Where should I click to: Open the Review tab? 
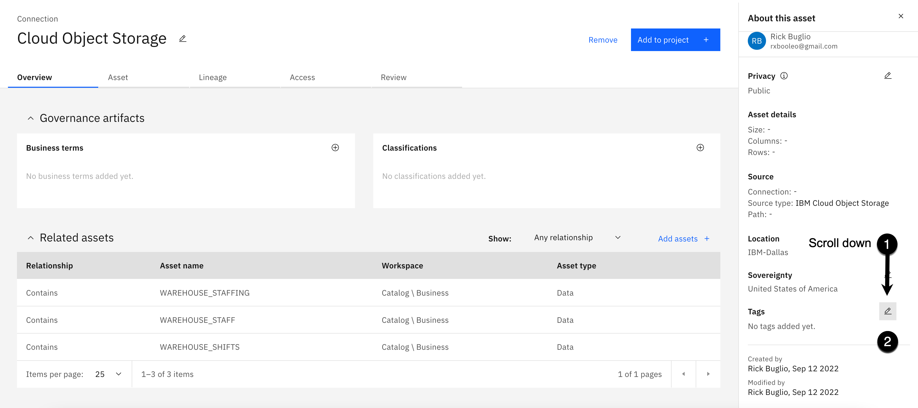coord(393,77)
